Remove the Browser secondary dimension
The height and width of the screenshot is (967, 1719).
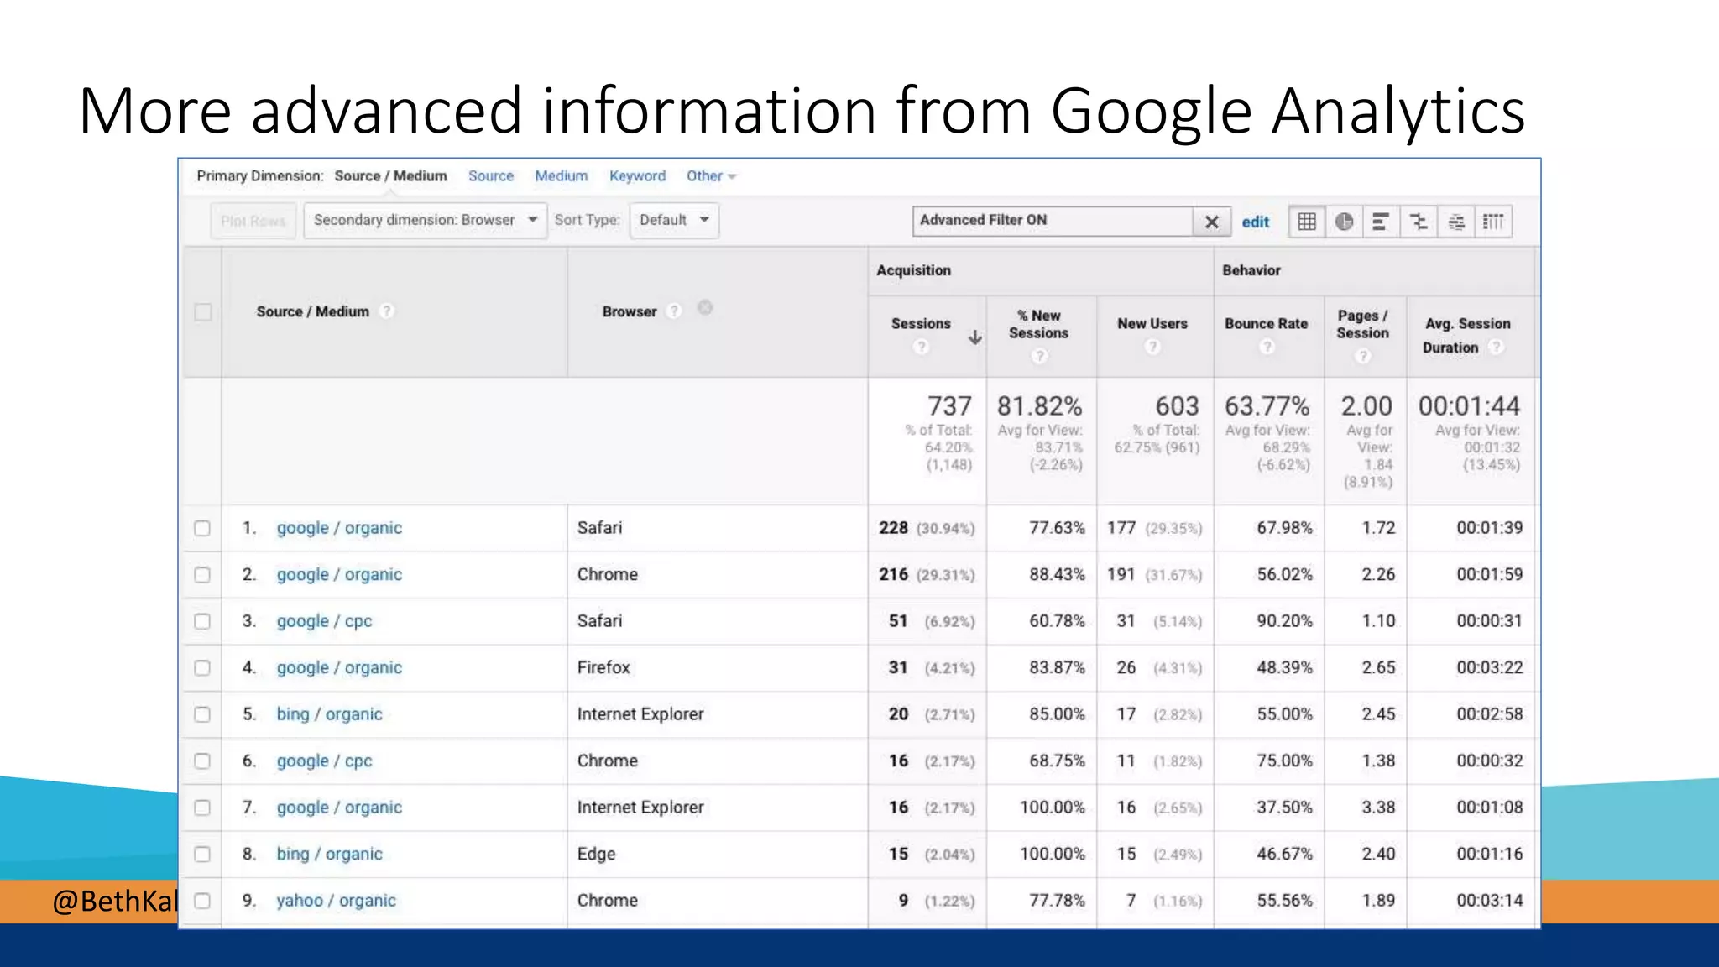tap(705, 308)
